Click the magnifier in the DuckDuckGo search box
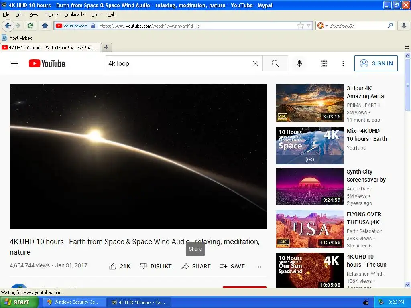The height and width of the screenshot is (308, 411). tap(390, 25)
